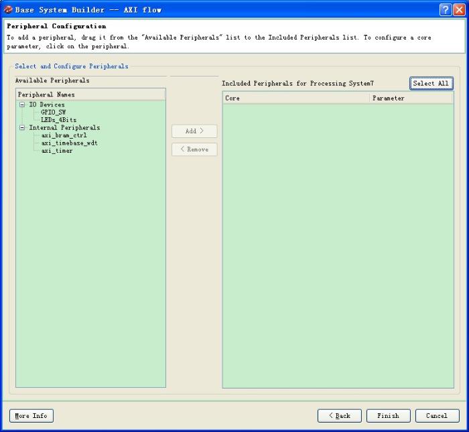Click the Parameter column header

coord(411,98)
